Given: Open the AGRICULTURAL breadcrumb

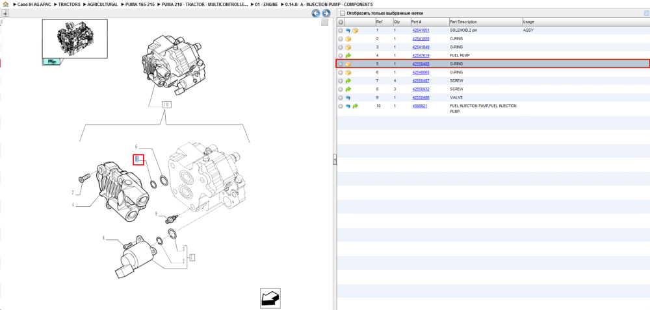Looking at the screenshot, I should [x=103, y=4].
